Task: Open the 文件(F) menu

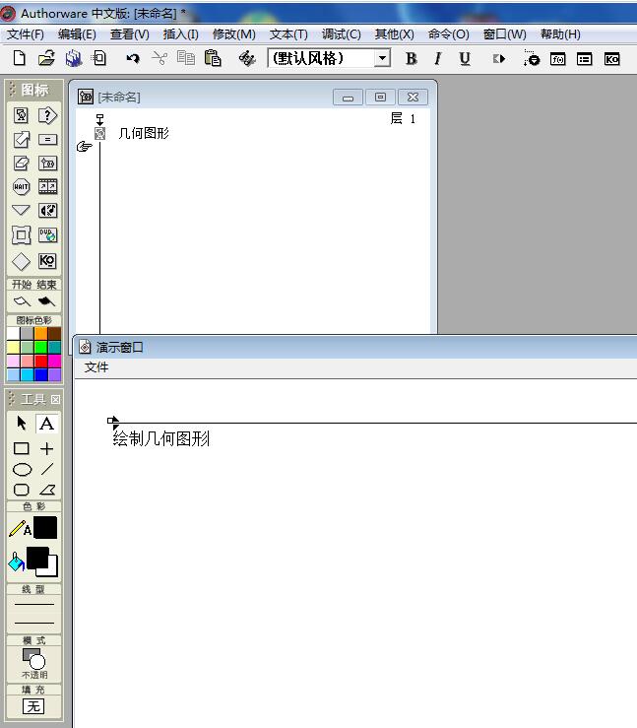Action: pos(26,34)
